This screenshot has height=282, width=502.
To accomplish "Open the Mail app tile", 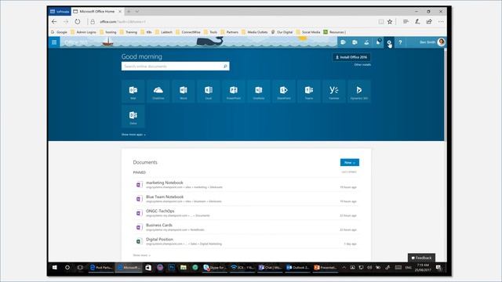I will 133,92.
